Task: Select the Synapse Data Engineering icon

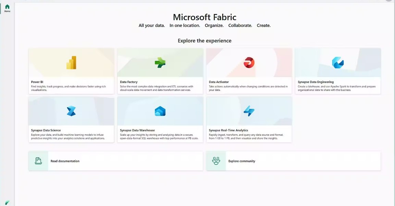Action: click(x=338, y=63)
